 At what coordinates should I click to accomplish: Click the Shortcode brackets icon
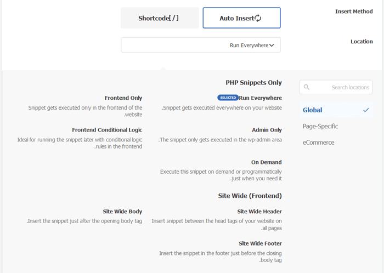[174, 18]
